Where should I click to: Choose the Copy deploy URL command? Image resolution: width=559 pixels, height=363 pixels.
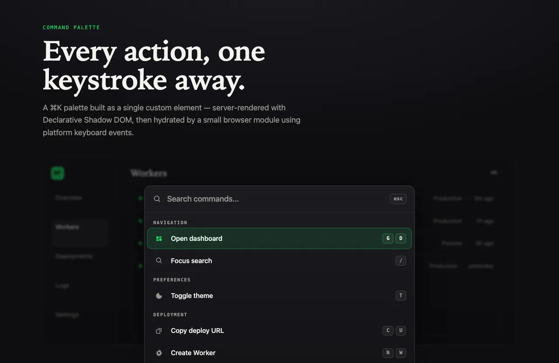pyautogui.click(x=279, y=331)
